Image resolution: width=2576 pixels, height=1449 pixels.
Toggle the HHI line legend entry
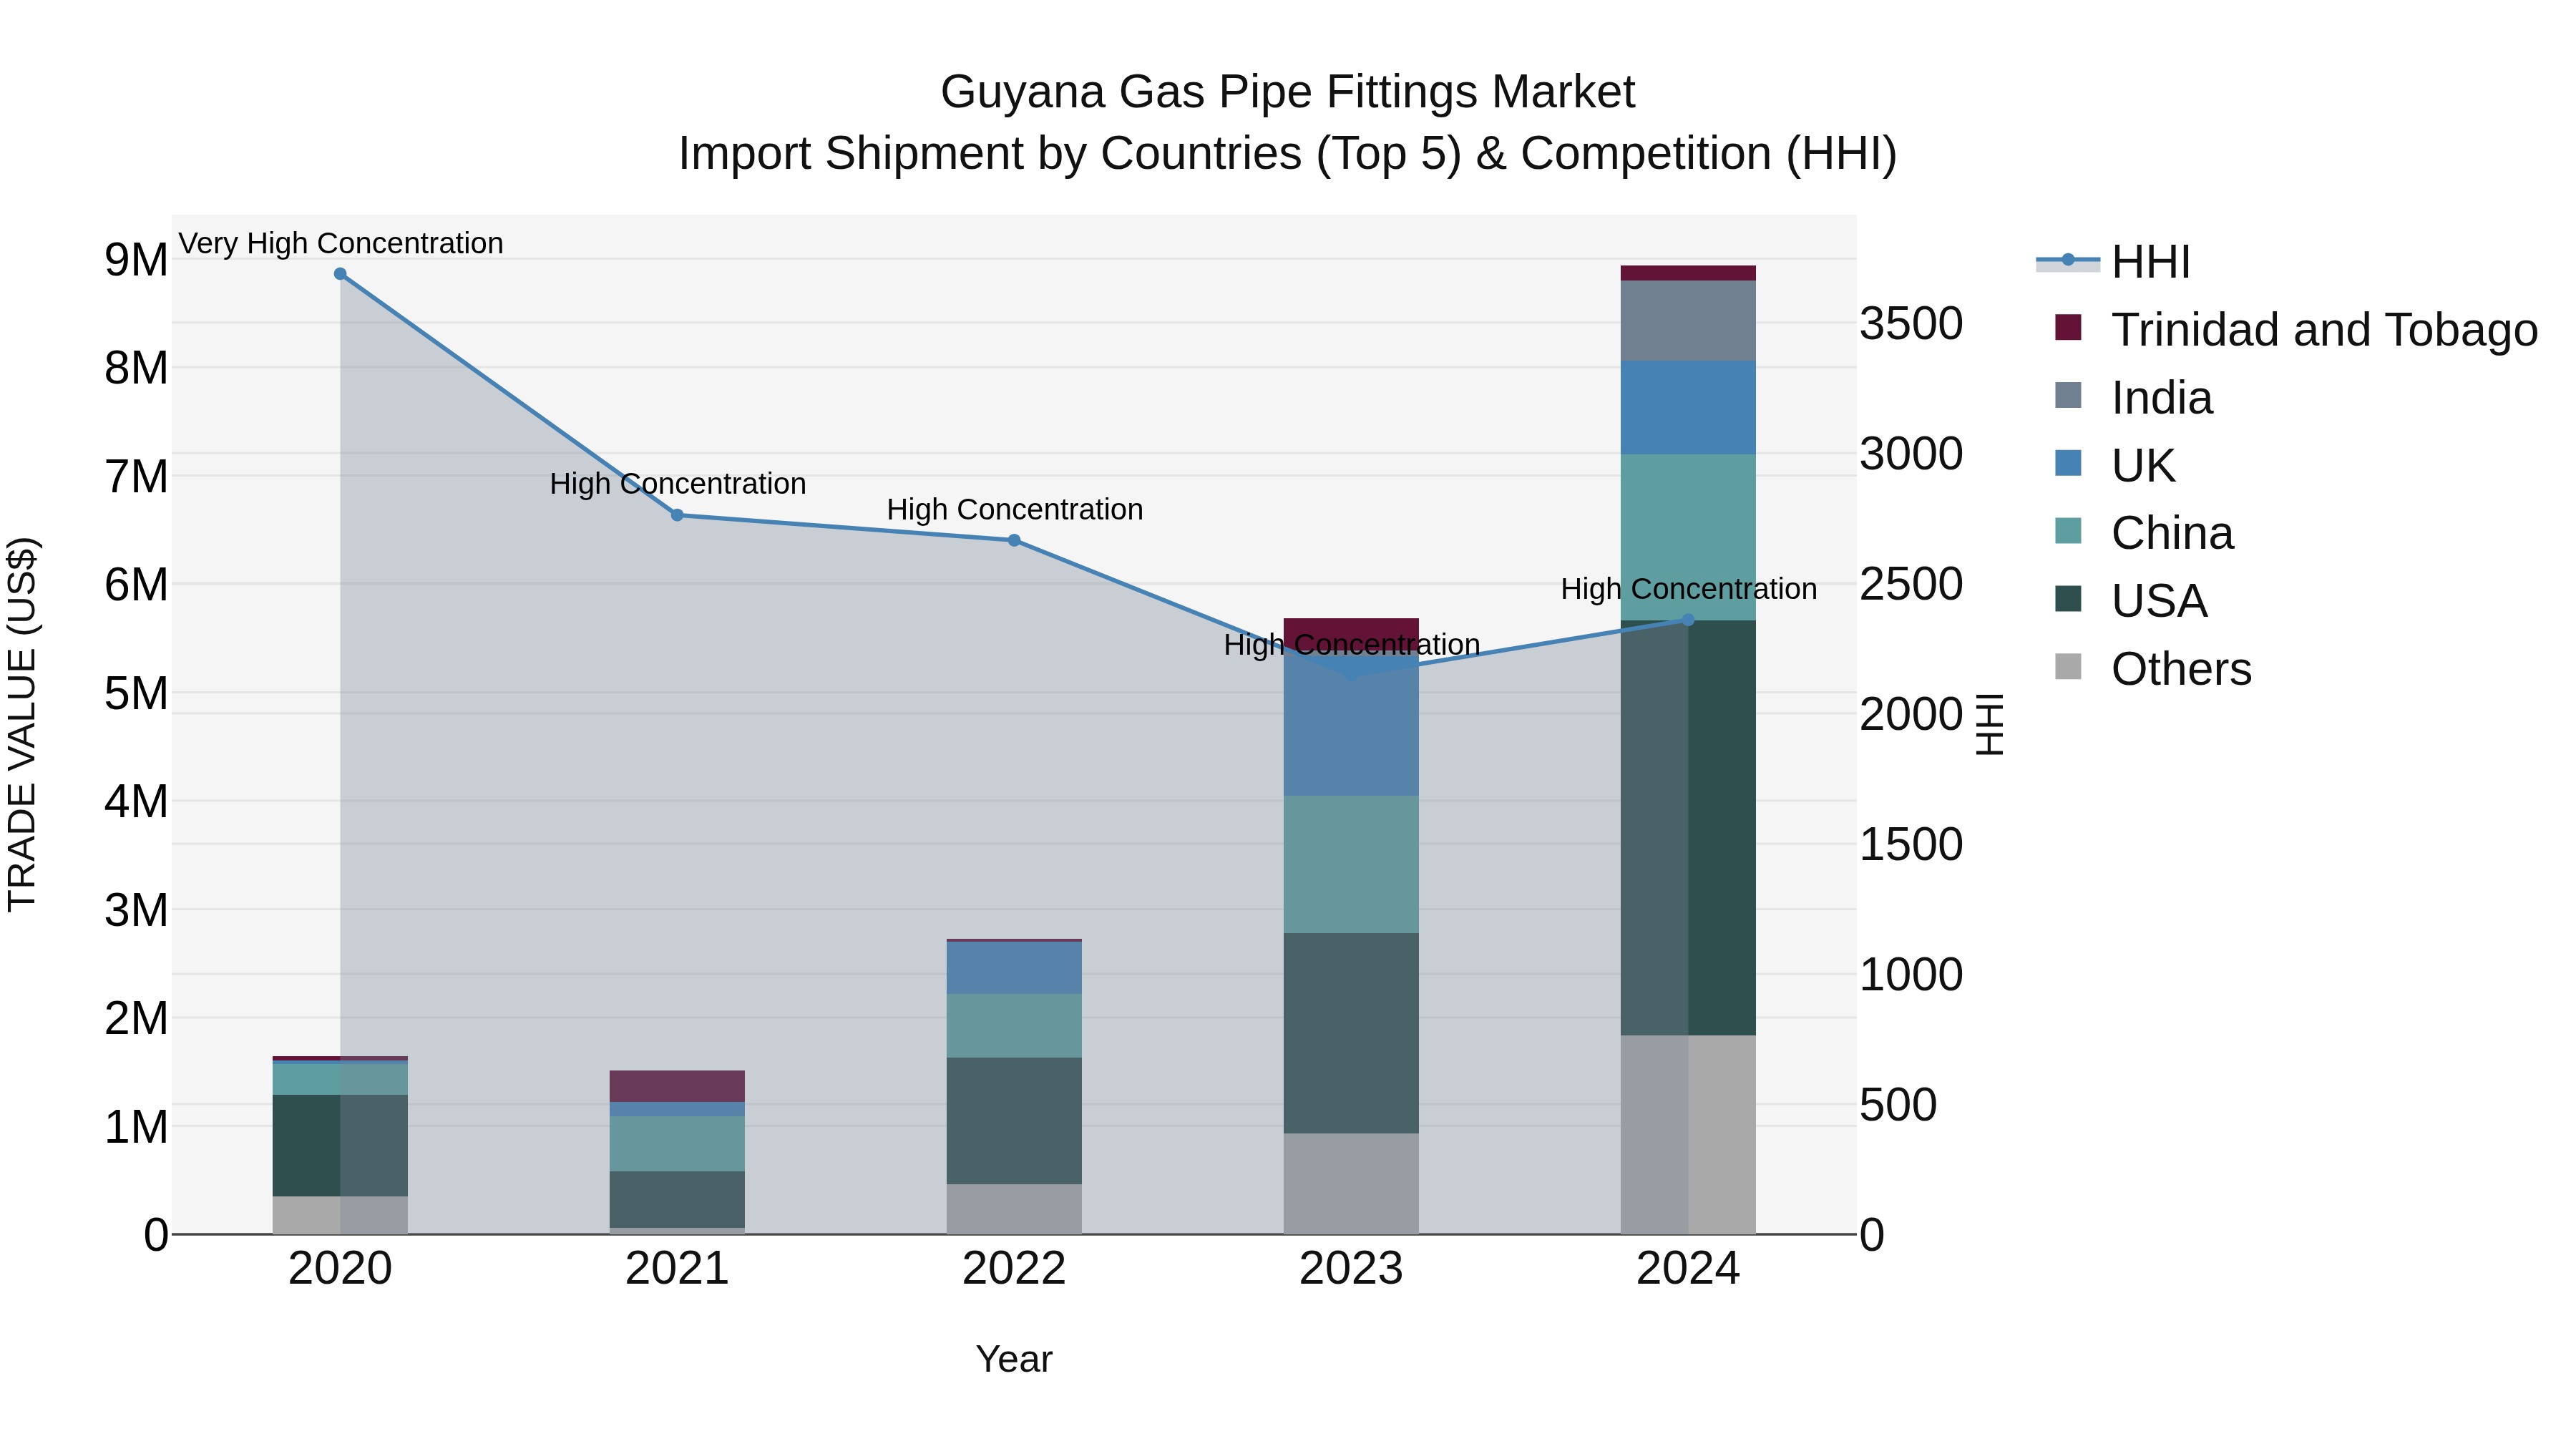2113,262
